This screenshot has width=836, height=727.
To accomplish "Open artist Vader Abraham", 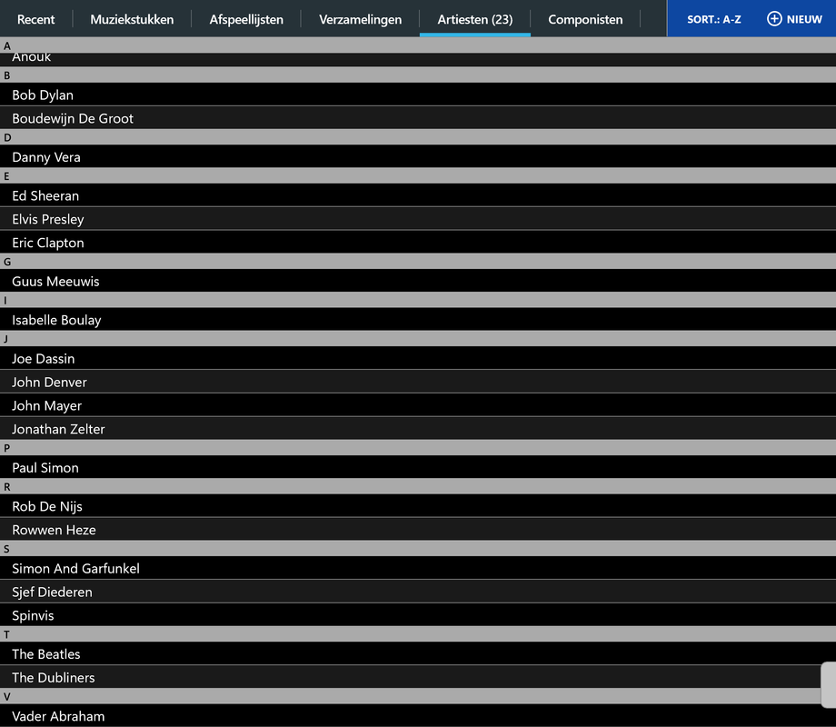I will [x=418, y=716].
